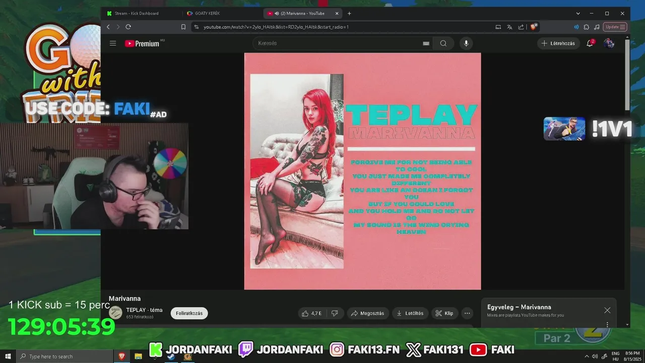Open more actions three-dot menu beside Klip
The height and width of the screenshot is (363, 645).
(x=467, y=313)
